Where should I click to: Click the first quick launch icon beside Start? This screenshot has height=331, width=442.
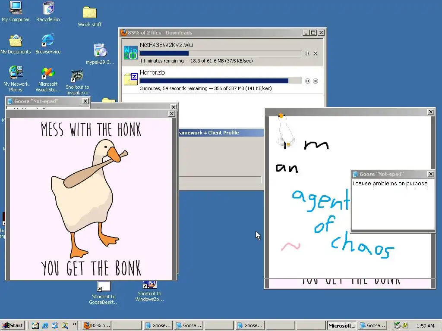point(35,325)
